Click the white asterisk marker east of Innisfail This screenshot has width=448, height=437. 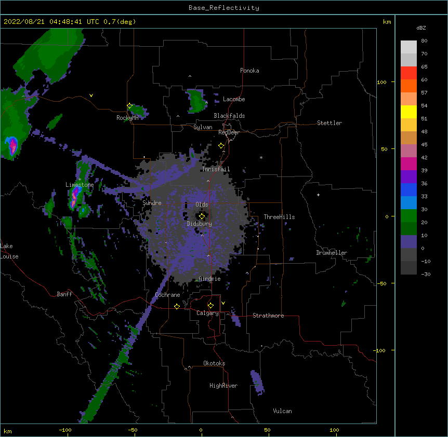[x=261, y=157]
